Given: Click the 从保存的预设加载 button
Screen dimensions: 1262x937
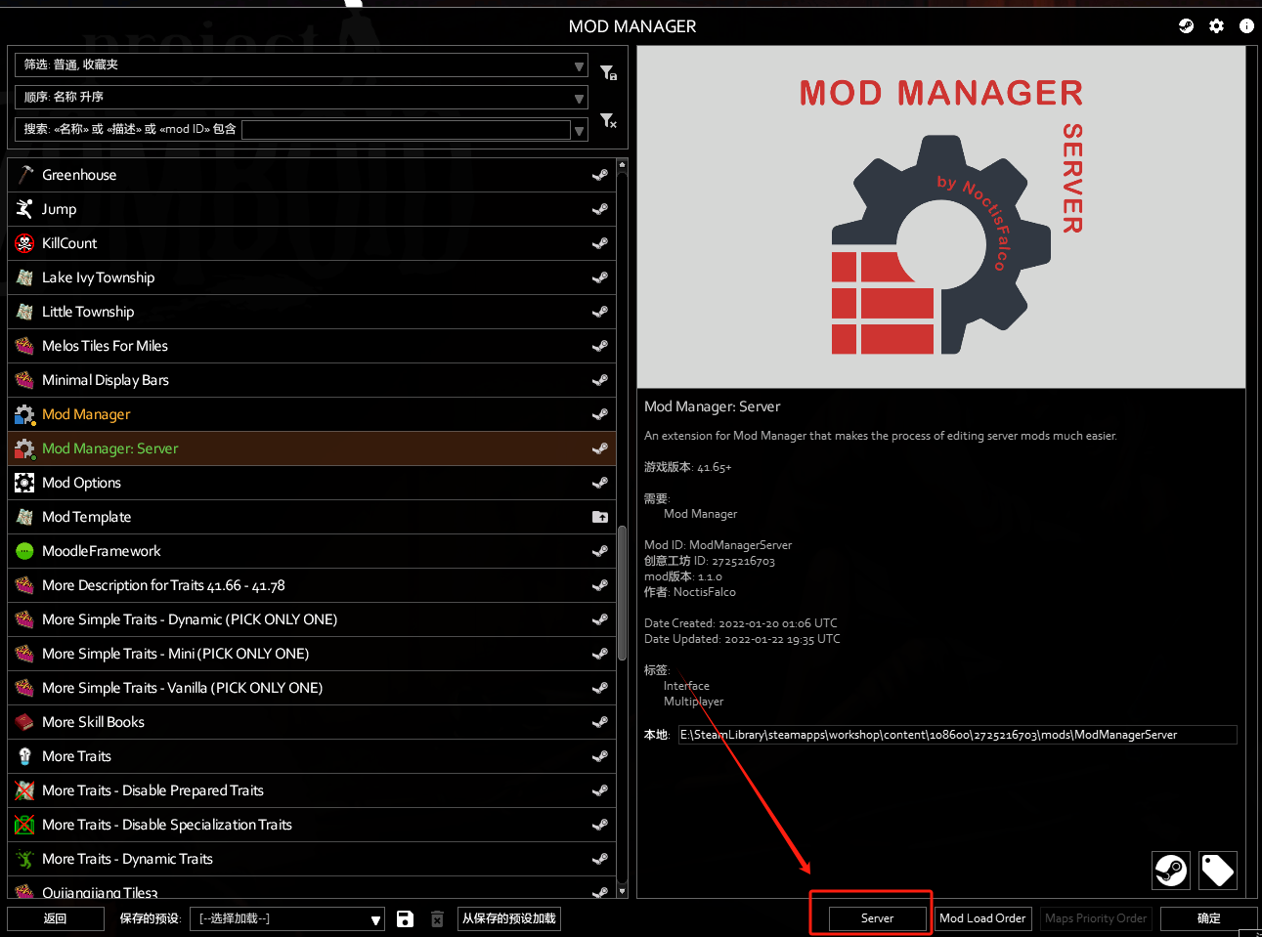Looking at the screenshot, I should [509, 918].
